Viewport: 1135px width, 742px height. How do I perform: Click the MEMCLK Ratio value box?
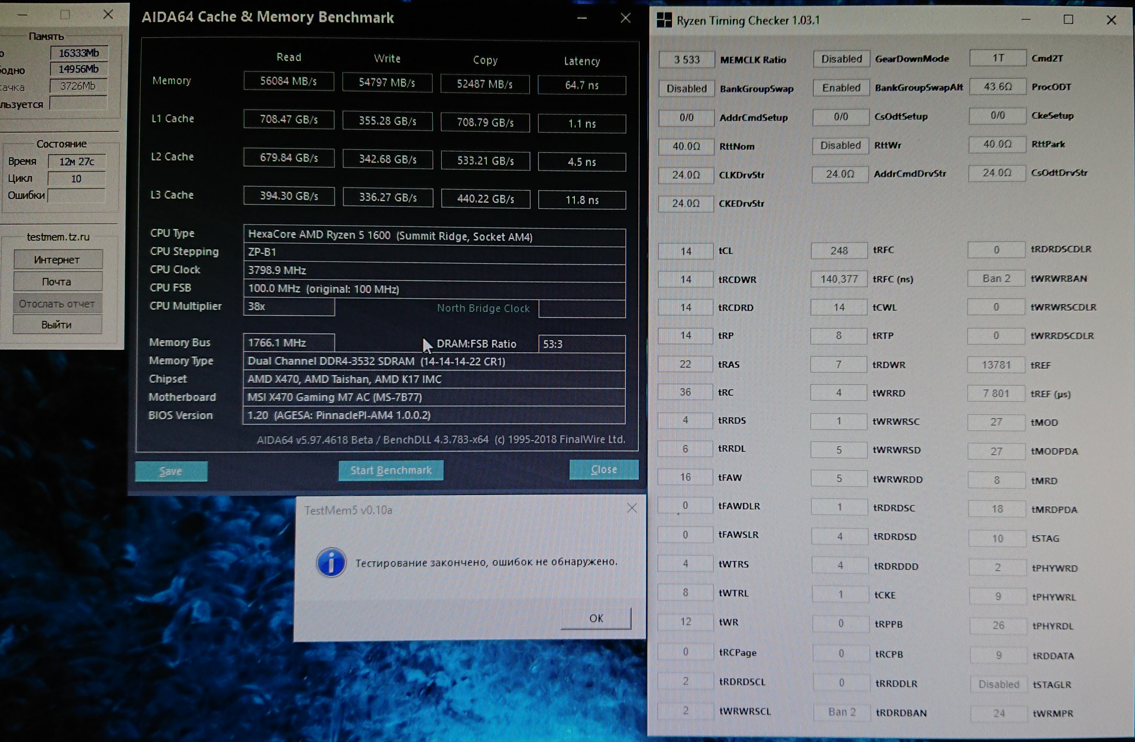[x=686, y=60]
